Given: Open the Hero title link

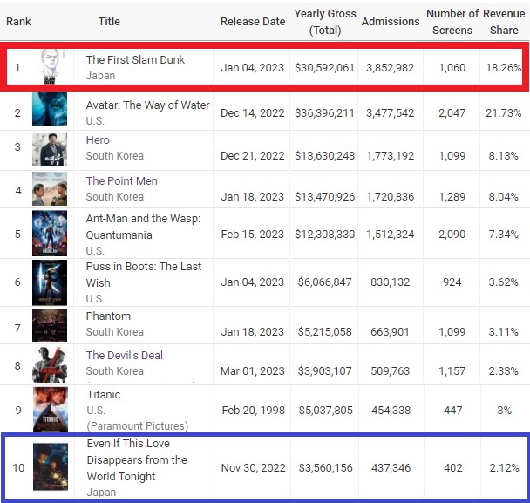Looking at the screenshot, I should click(98, 140).
